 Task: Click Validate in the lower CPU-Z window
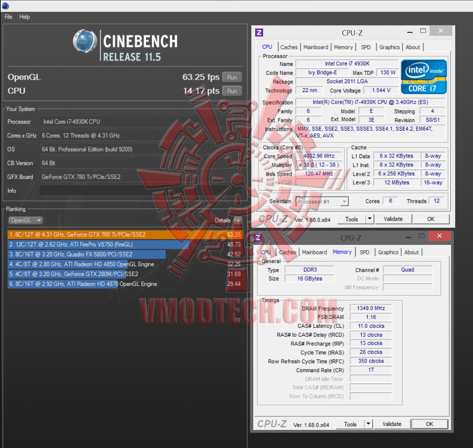(392, 424)
